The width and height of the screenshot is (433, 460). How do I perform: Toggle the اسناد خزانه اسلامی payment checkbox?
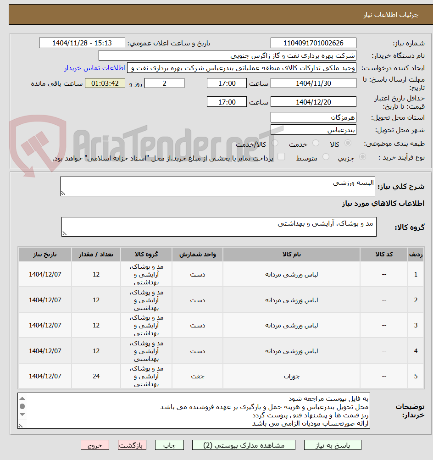(281, 157)
